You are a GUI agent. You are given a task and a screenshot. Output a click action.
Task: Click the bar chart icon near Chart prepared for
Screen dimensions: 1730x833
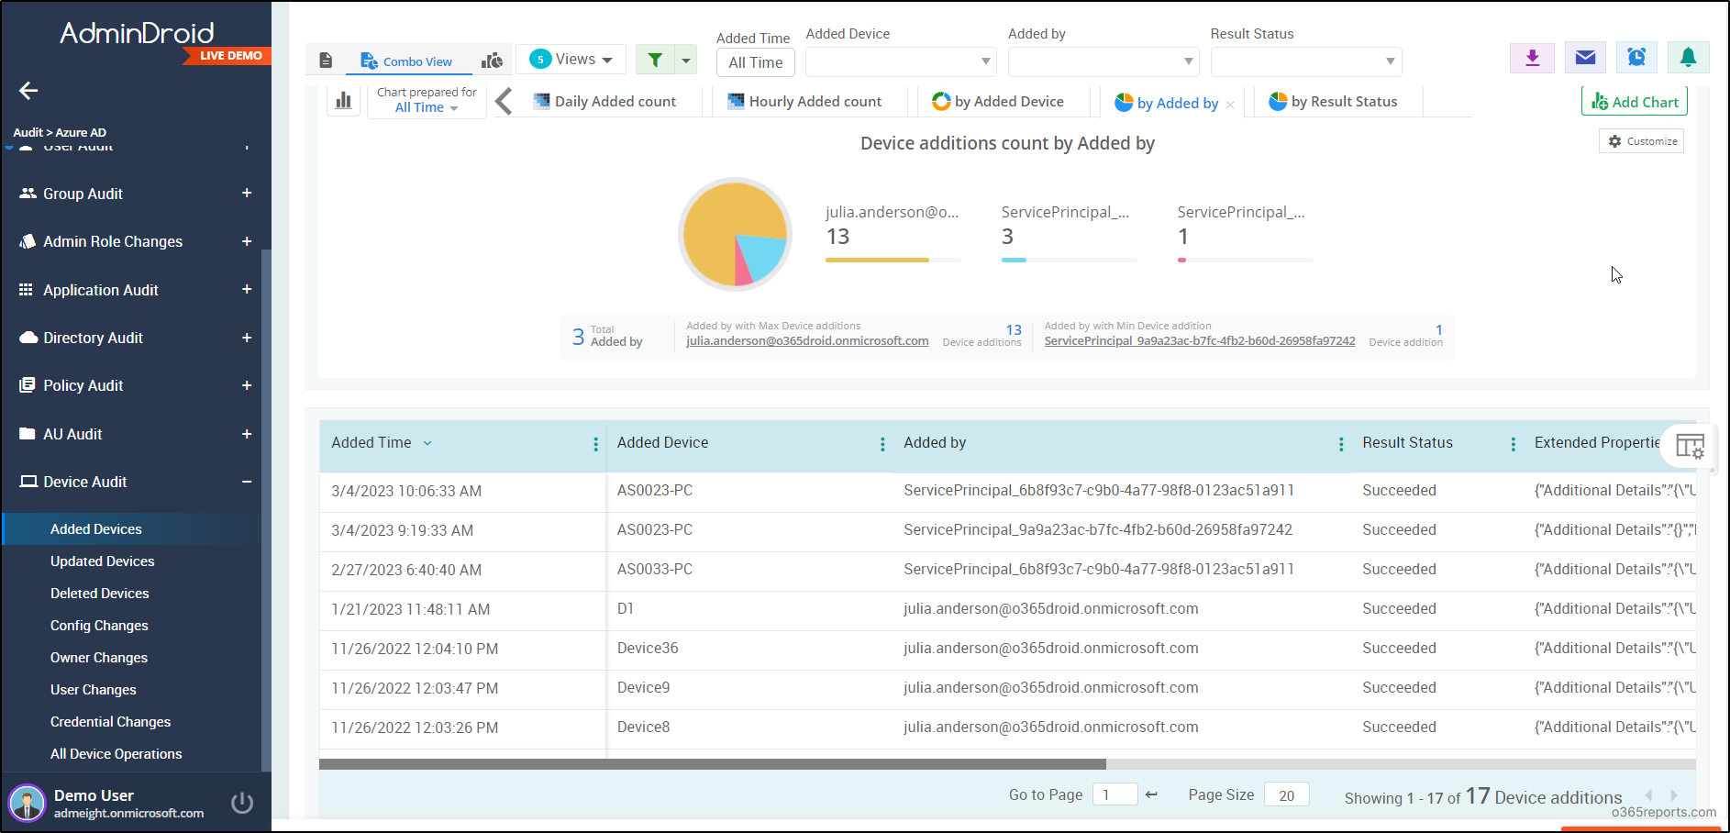tap(344, 100)
